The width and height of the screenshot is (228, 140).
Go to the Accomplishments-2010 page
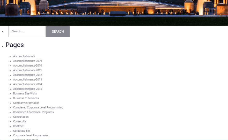pyautogui.click(x=27, y=65)
